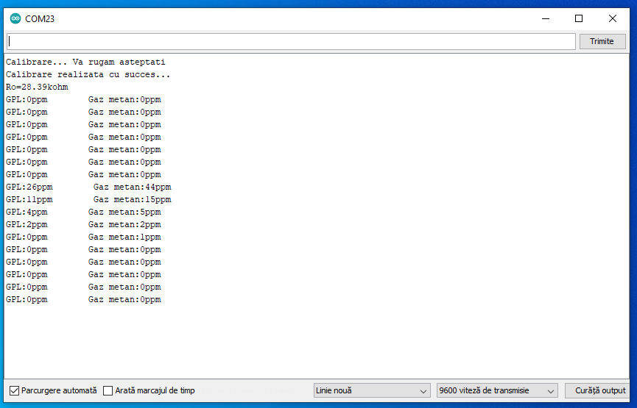Viewport: 637px width, 408px height.
Task: Expand the 9600 viteză de transmisie dropdown
Action: pos(497,391)
